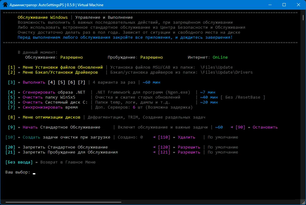Screen dimensions: 306x205
Task: Click the '~40 мин' time estimate
Action: (x=209, y=97)
